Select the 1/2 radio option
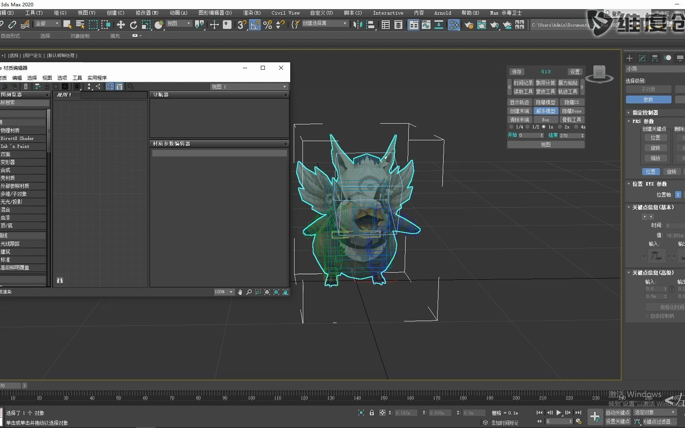 [528, 127]
